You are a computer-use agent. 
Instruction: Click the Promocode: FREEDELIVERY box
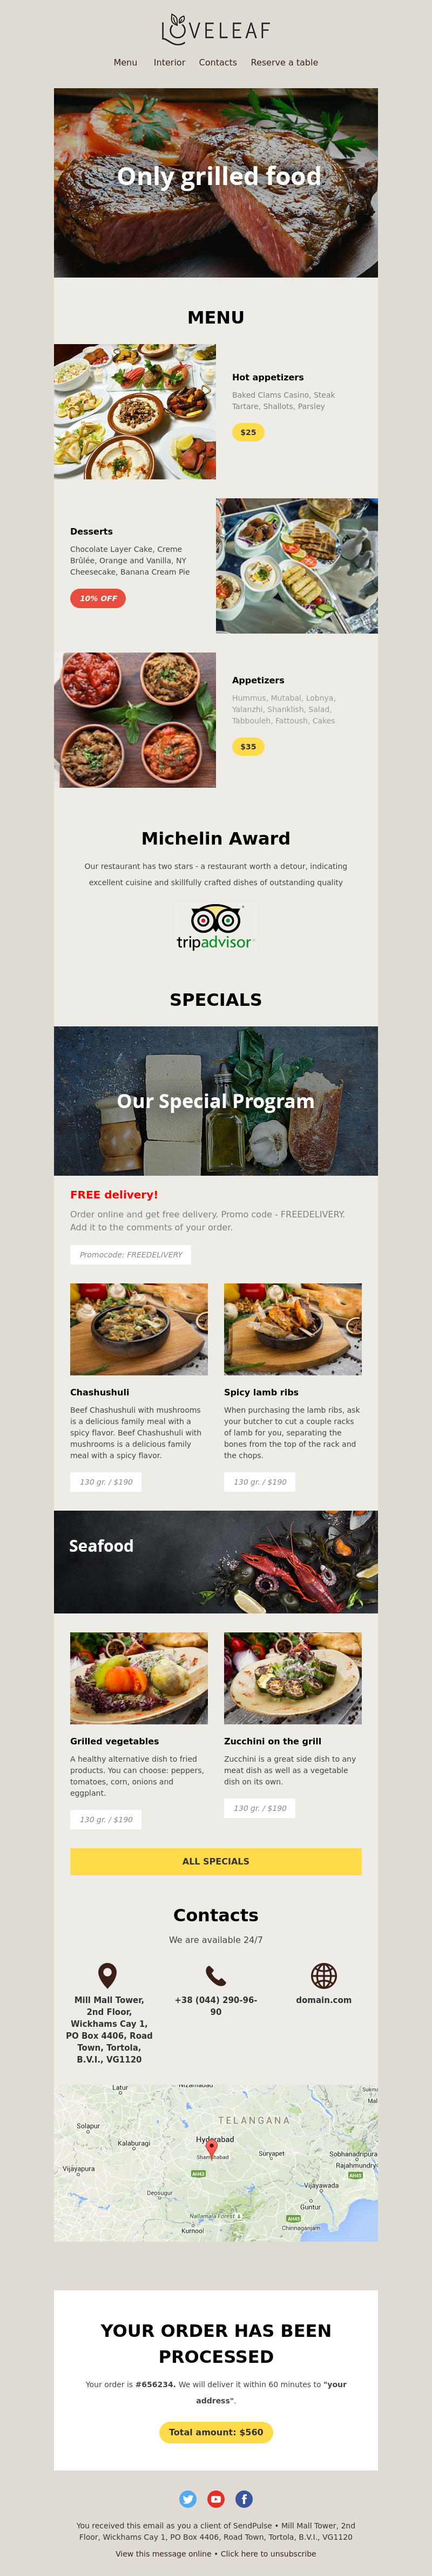pyautogui.click(x=131, y=1254)
